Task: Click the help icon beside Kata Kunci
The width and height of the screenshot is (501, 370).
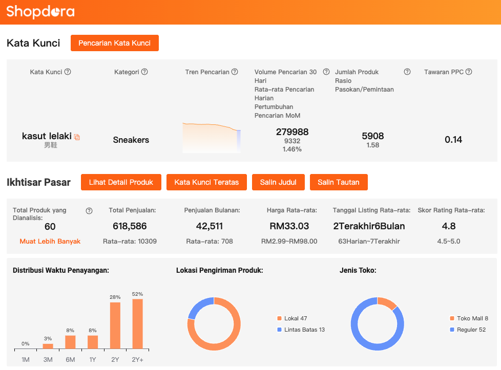Action: (x=68, y=72)
